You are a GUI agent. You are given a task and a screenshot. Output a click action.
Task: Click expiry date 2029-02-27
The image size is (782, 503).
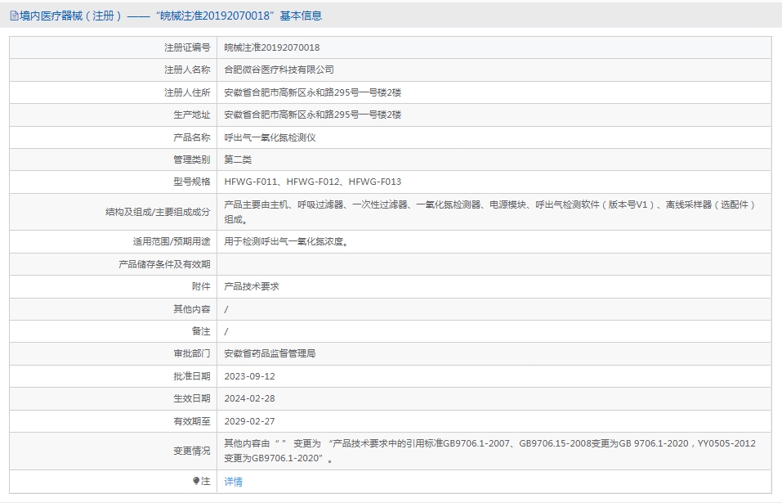(249, 421)
